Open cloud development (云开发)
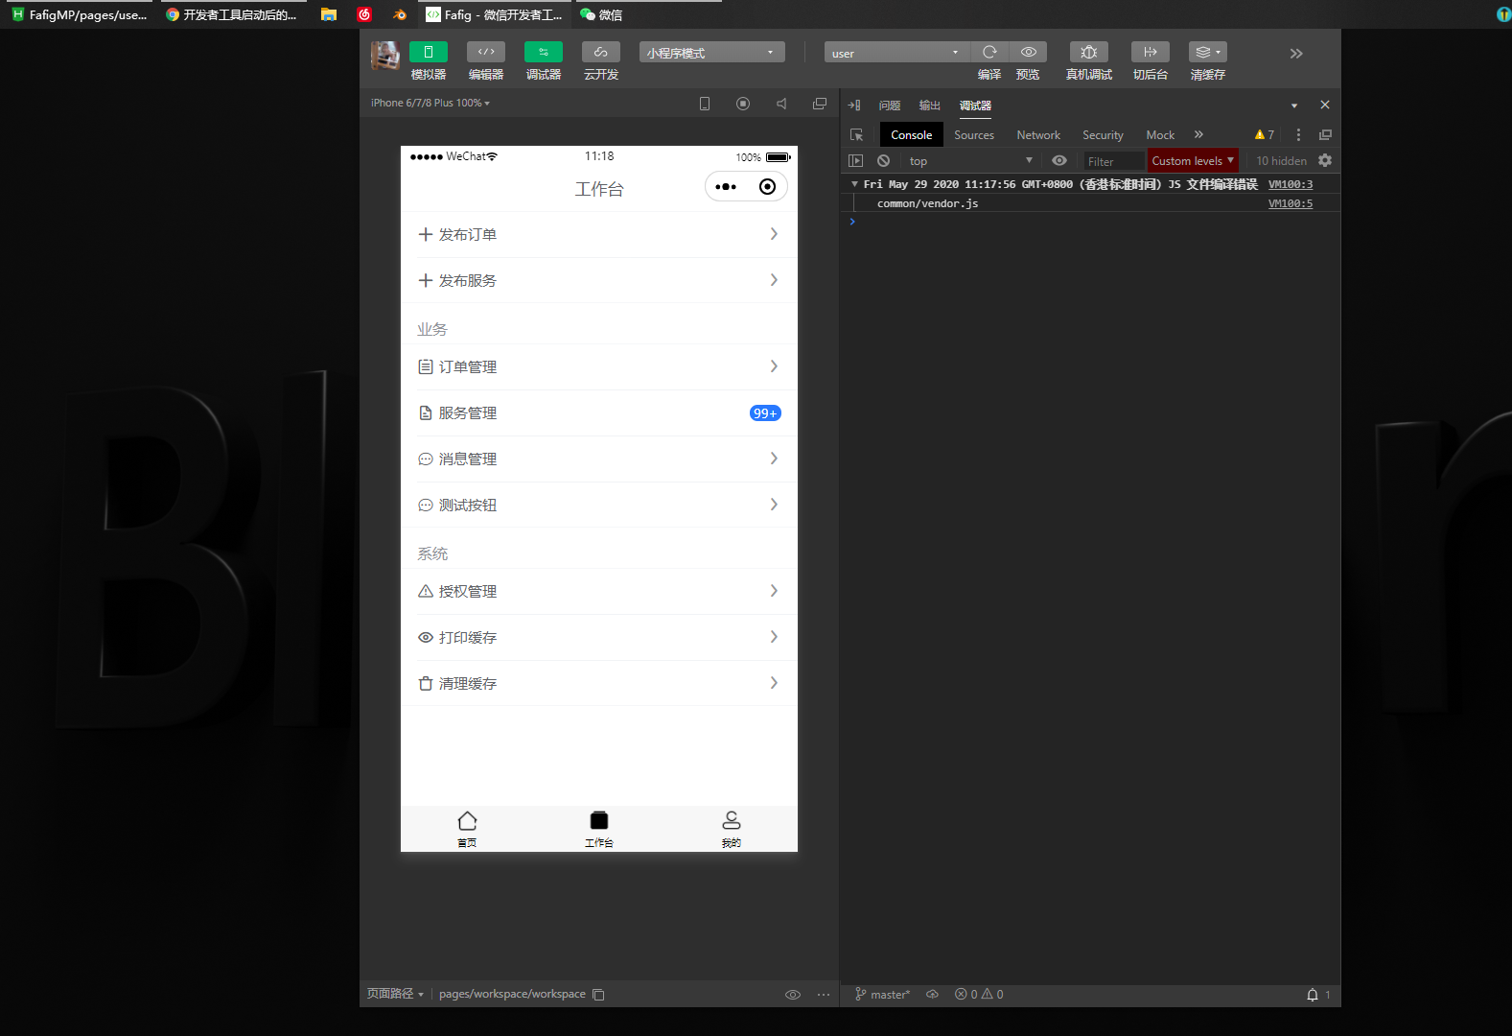Image resolution: width=1512 pixels, height=1036 pixels. [601, 52]
